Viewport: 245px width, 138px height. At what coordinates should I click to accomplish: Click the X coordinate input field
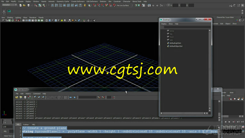coord(175,5)
